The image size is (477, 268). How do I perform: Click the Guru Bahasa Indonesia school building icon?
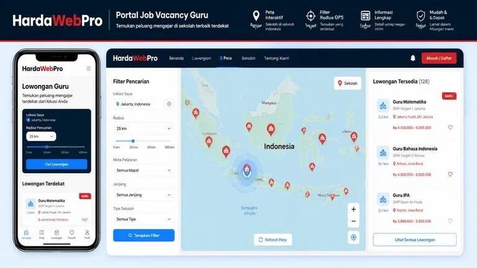[x=383, y=153]
